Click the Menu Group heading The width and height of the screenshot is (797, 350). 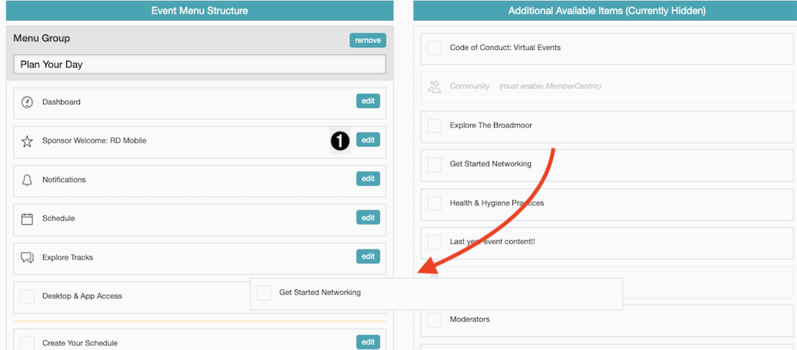pyautogui.click(x=42, y=38)
